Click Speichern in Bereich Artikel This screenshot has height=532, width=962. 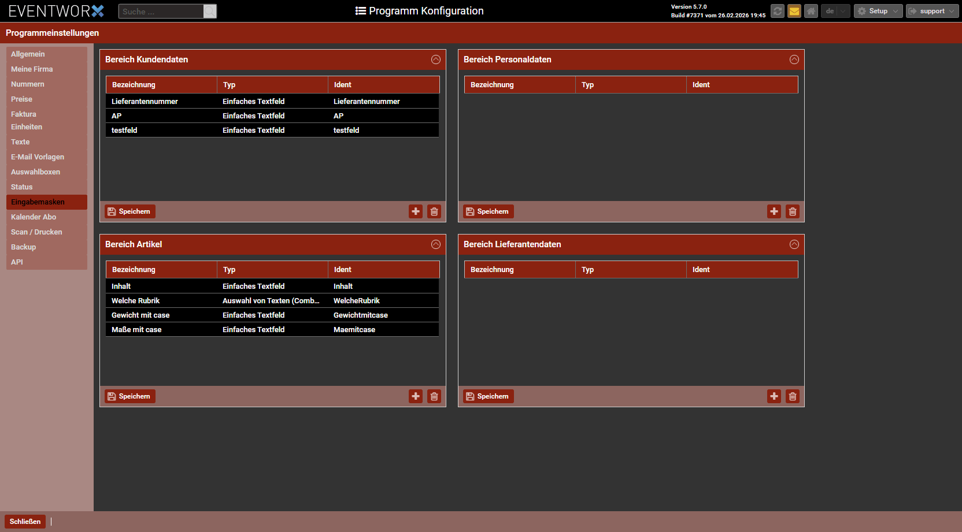(130, 396)
